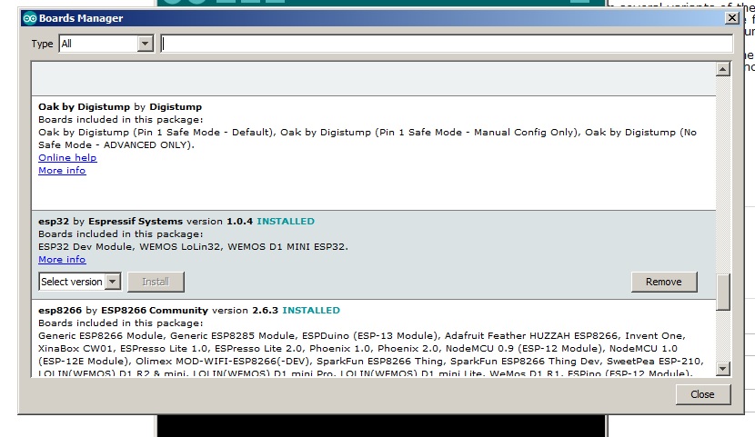Focus the board search text field
Viewport: 755px width, 437px height.
click(447, 44)
